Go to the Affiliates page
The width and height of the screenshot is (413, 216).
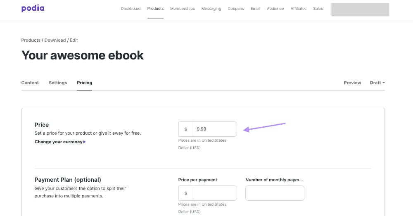click(x=299, y=8)
